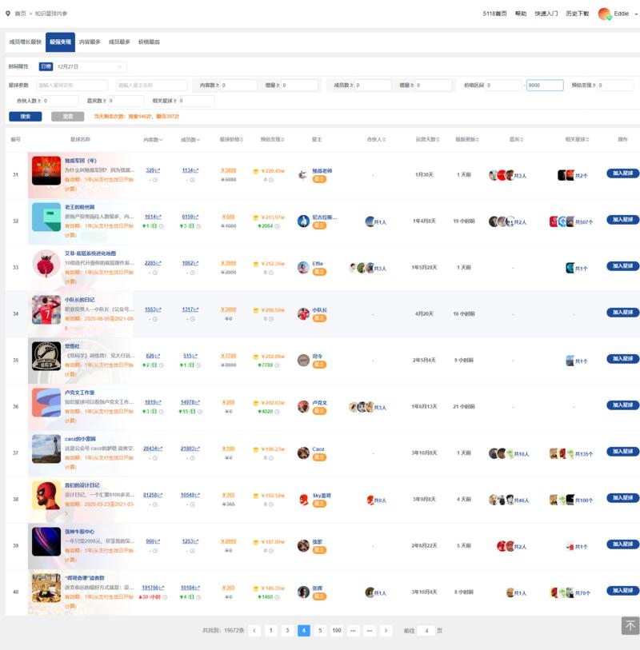Viewport: 640px width, 650px height.
Task: Go to the next page arrow
Action: [x=386, y=630]
